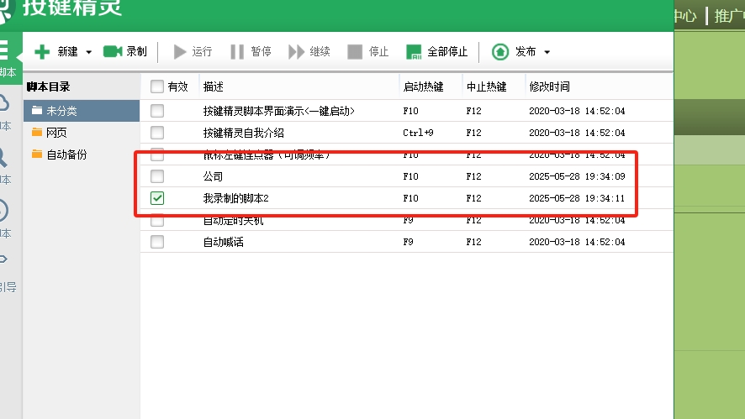Image resolution: width=745 pixels, height=419 pixels.
Task: Click the 暂停 pause icon
Action: [x=237, y=52]
